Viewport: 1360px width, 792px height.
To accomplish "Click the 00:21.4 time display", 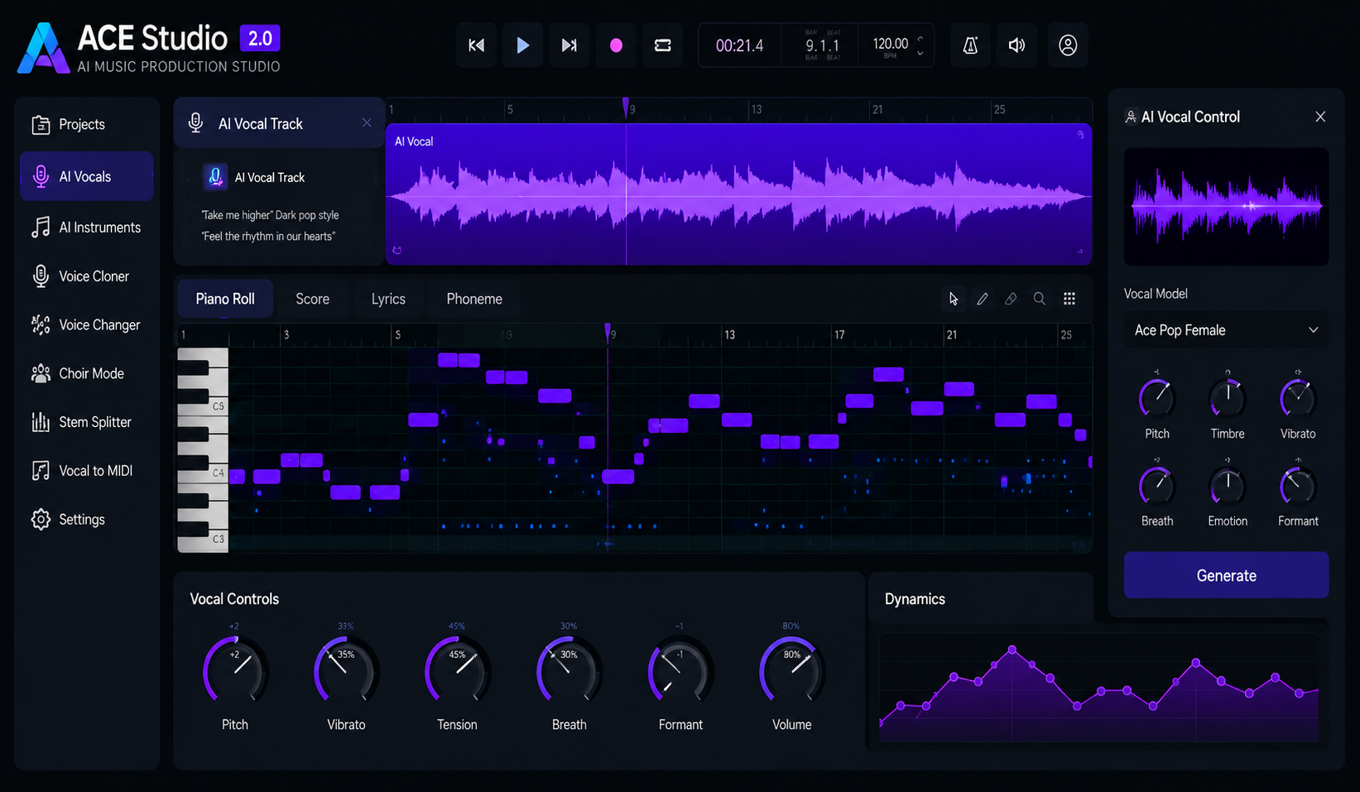I will [739, 46].
